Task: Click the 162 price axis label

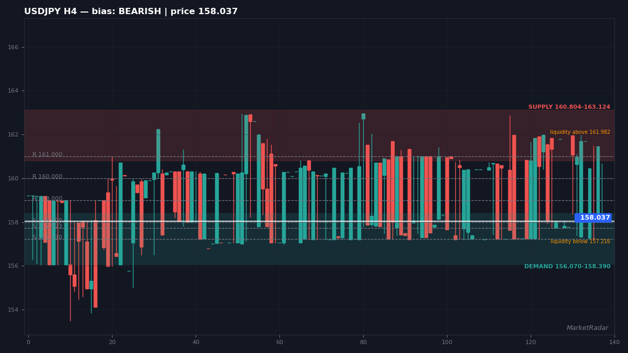Action: 13,135
